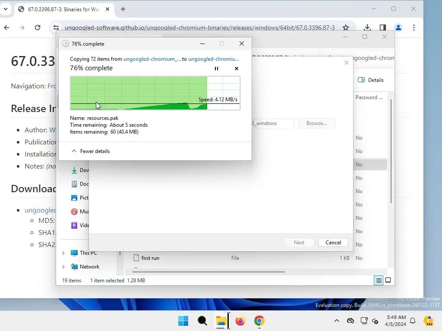Click the muted volume tray icon
442x331 pixels.
375,321
